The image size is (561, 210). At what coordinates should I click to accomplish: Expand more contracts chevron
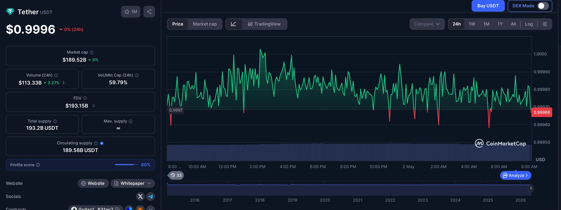150,209
